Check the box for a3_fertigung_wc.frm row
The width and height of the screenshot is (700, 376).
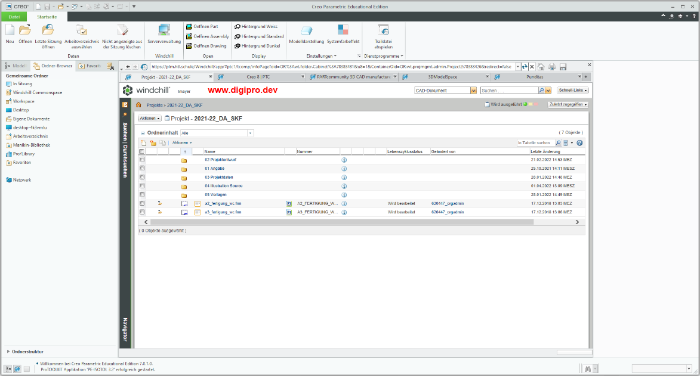(x=142, y=212)
